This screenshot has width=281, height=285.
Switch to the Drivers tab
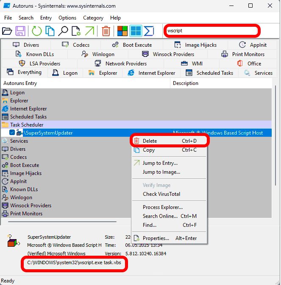pos(26,45)
